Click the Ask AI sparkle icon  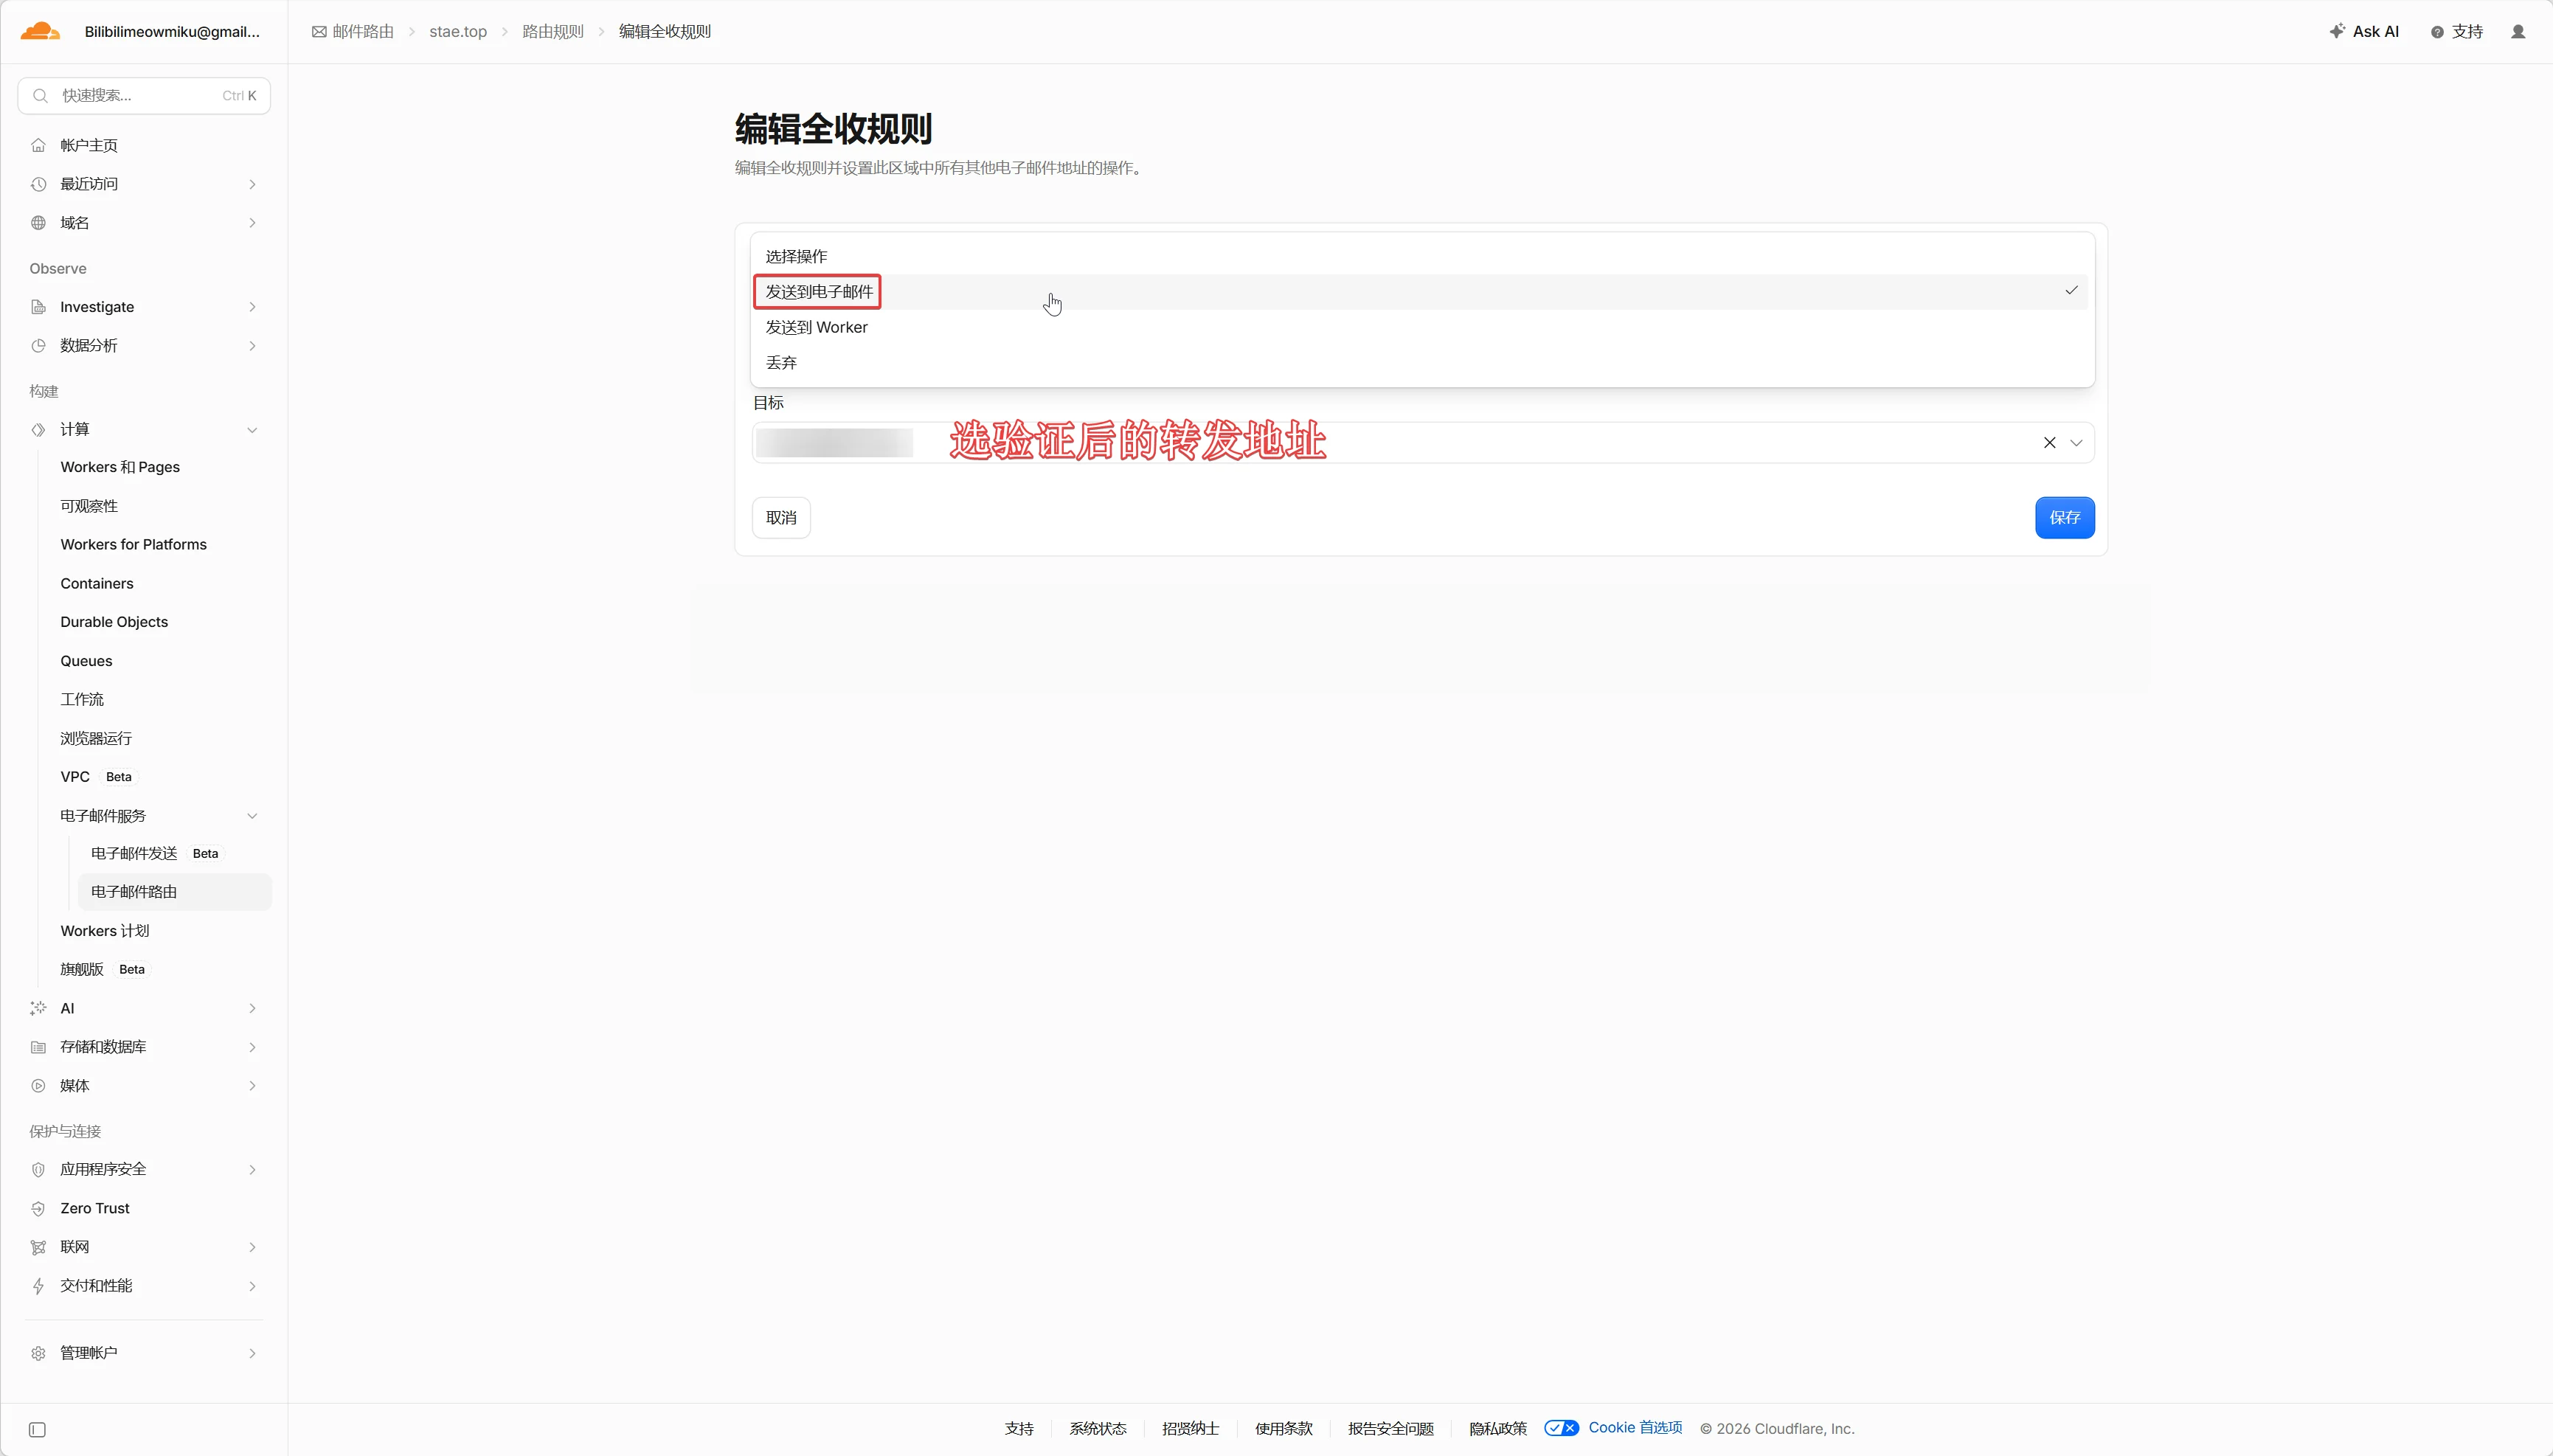pyautogui.click(x=2337, y=32)
